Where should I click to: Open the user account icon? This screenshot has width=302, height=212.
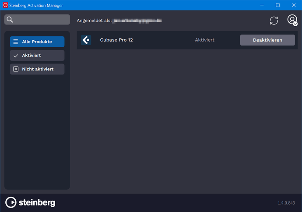292,20
